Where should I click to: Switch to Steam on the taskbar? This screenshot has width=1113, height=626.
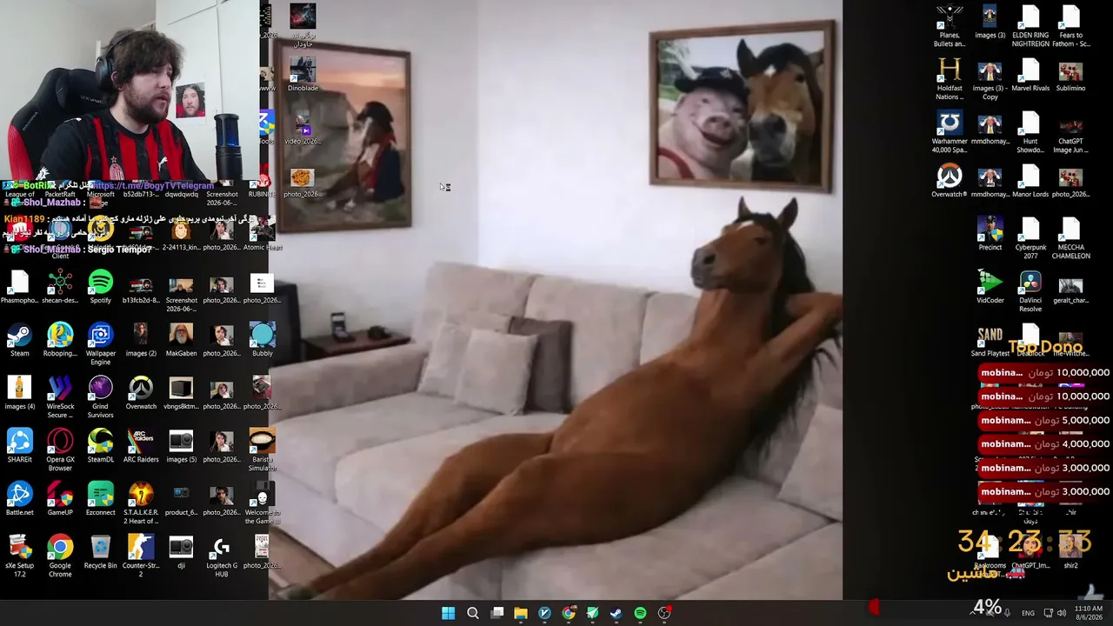[616, 613]
